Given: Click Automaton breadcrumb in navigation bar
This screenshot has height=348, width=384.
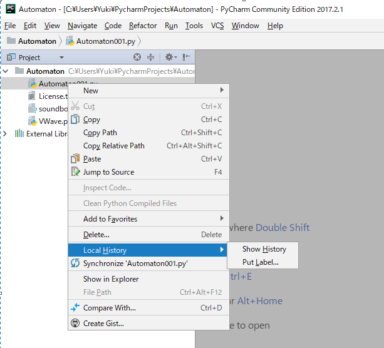Looking at the screenshot, I should pyautogui.click(x=37, y=41).
